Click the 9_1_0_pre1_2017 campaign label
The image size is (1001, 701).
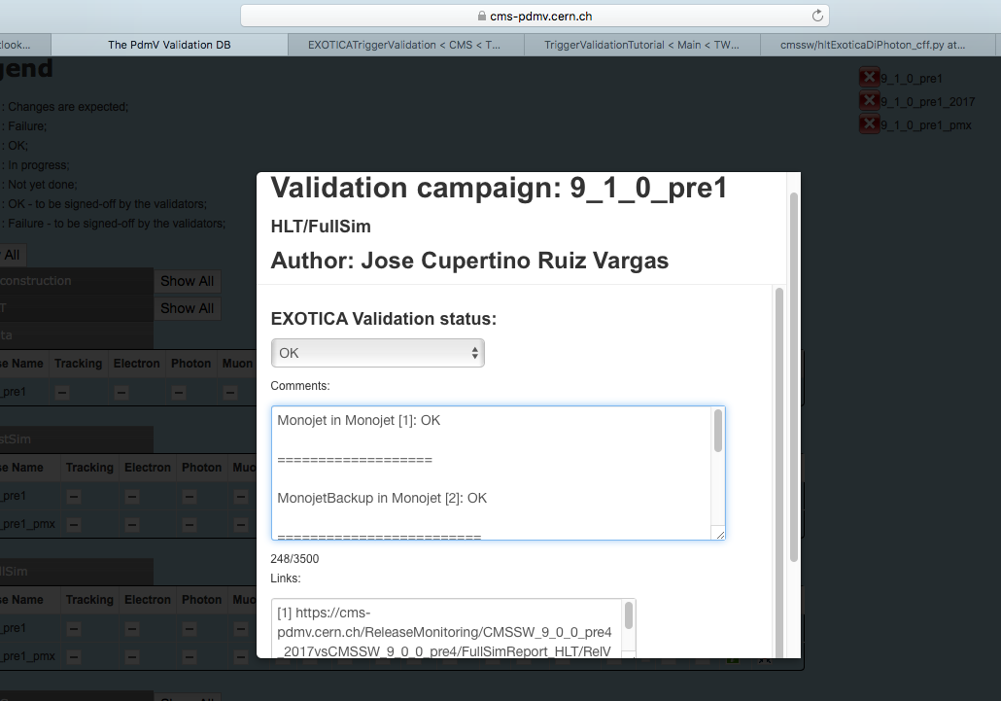(927, 101)
